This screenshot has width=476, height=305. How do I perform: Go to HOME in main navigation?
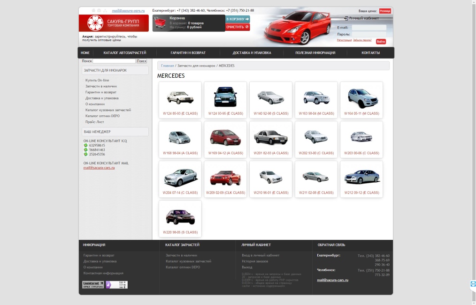click(85, 52)
